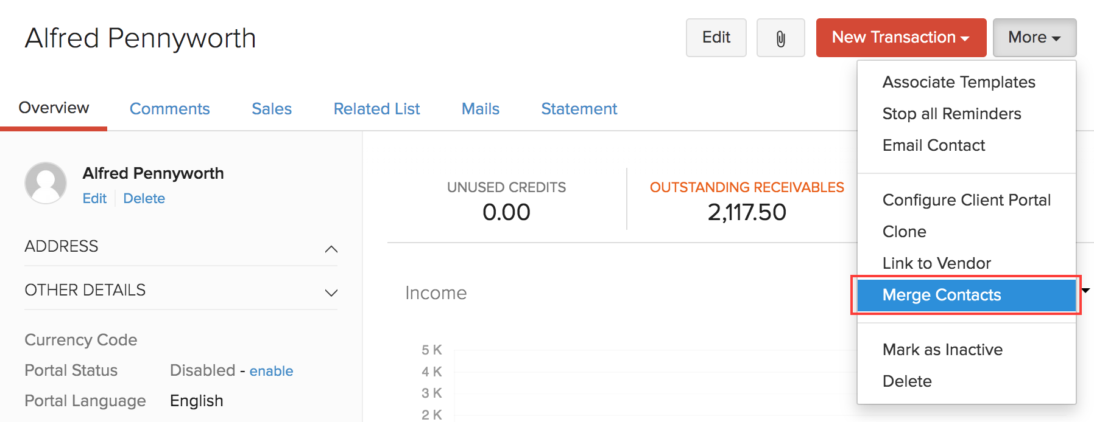Open the Sales tab
Screen dimensions: 1094x422
pos(272,109)
